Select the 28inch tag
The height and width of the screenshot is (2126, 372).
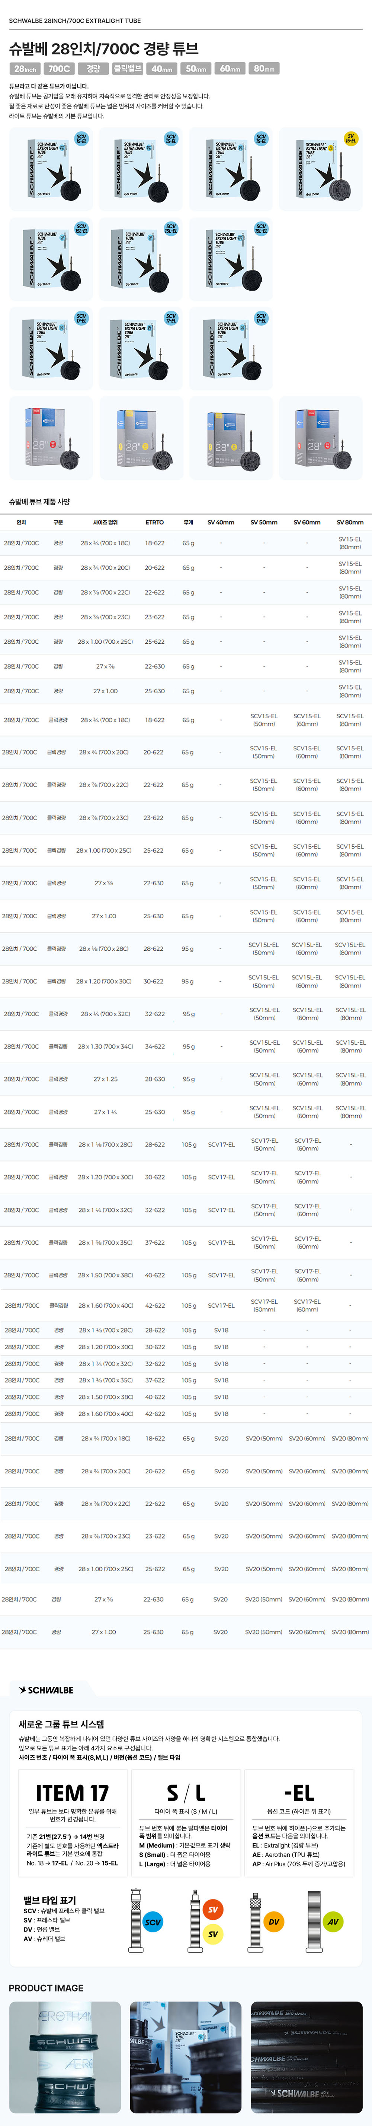point(26,69)
